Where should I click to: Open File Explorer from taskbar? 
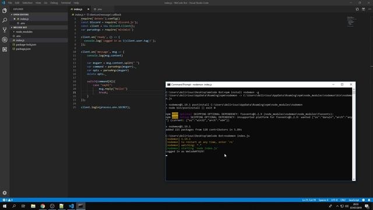(33, 206)
